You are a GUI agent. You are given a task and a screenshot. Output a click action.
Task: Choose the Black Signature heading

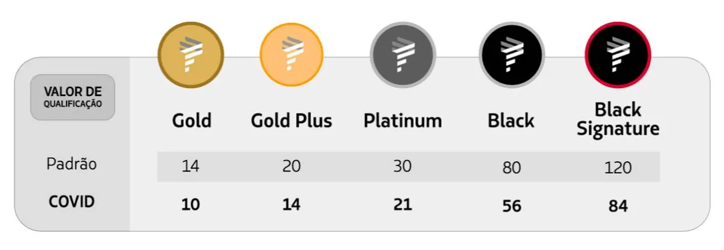point(618,119)
